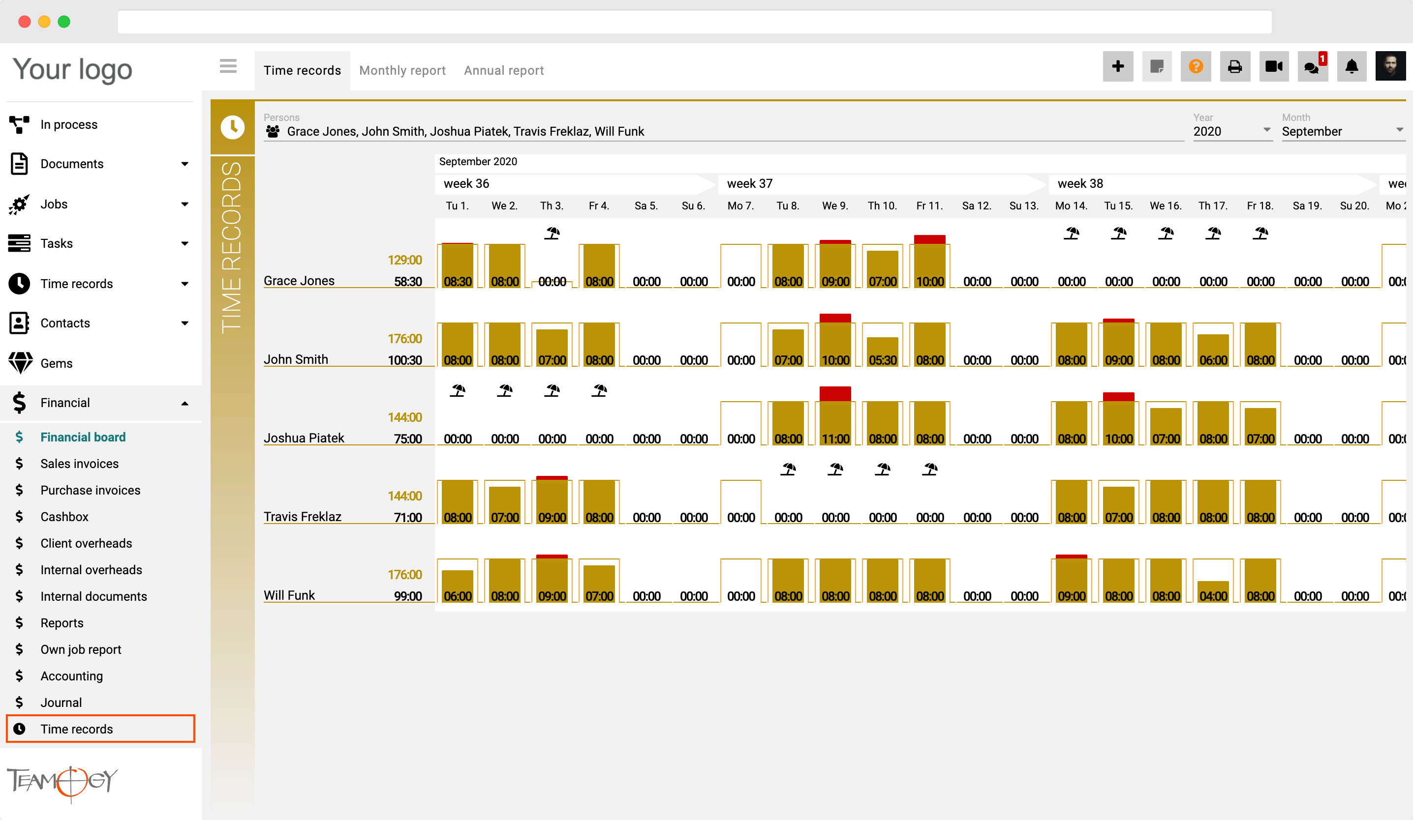
Task: Click the In process menu label
Action: point(69,124)
